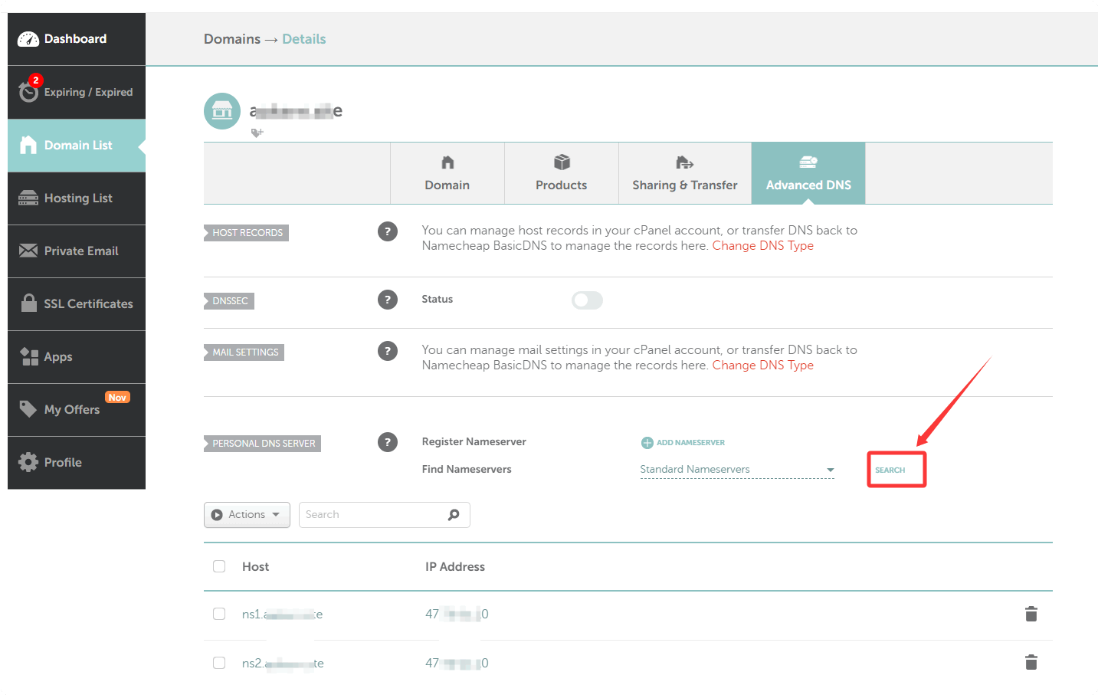Click the Domain List house icon
1098x695 pixels.
pos(28,145)
